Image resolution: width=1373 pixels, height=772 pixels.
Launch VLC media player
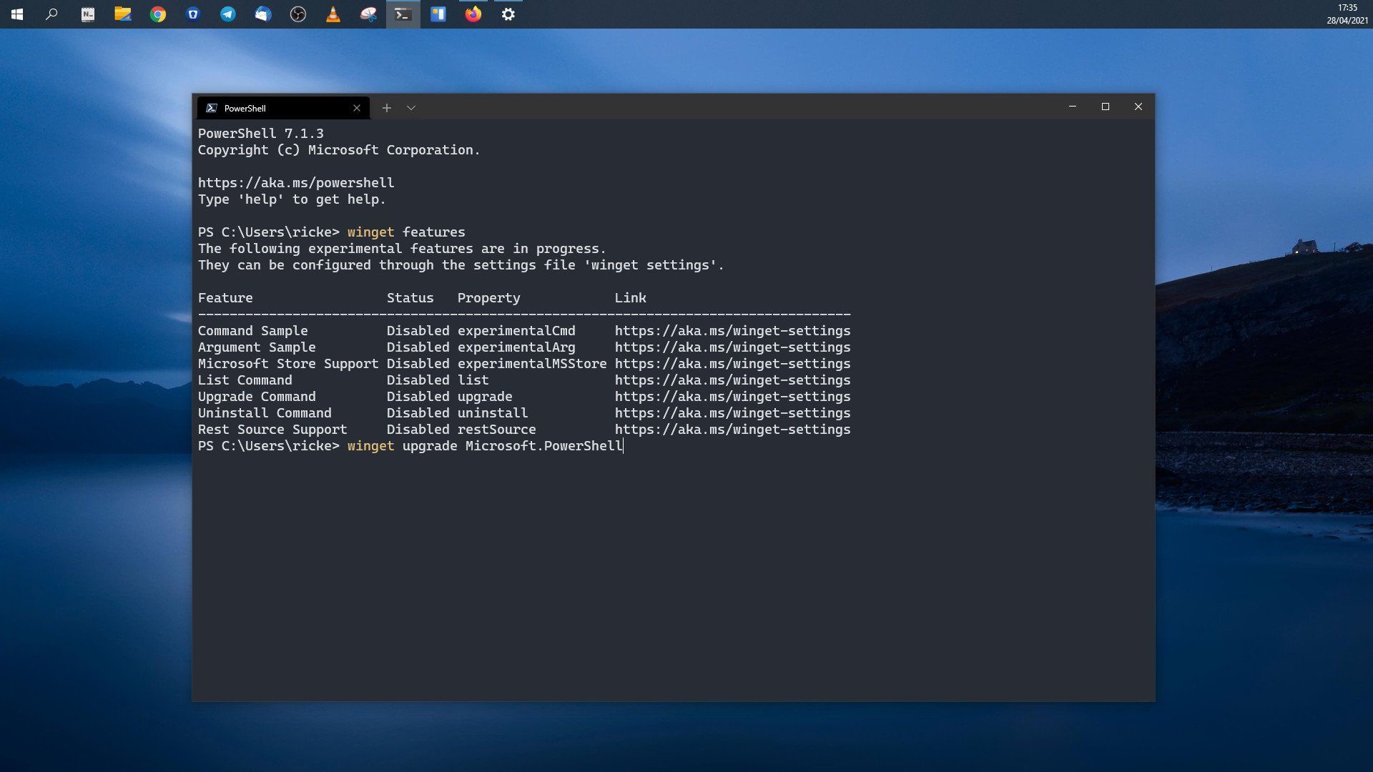coord(333,14)
